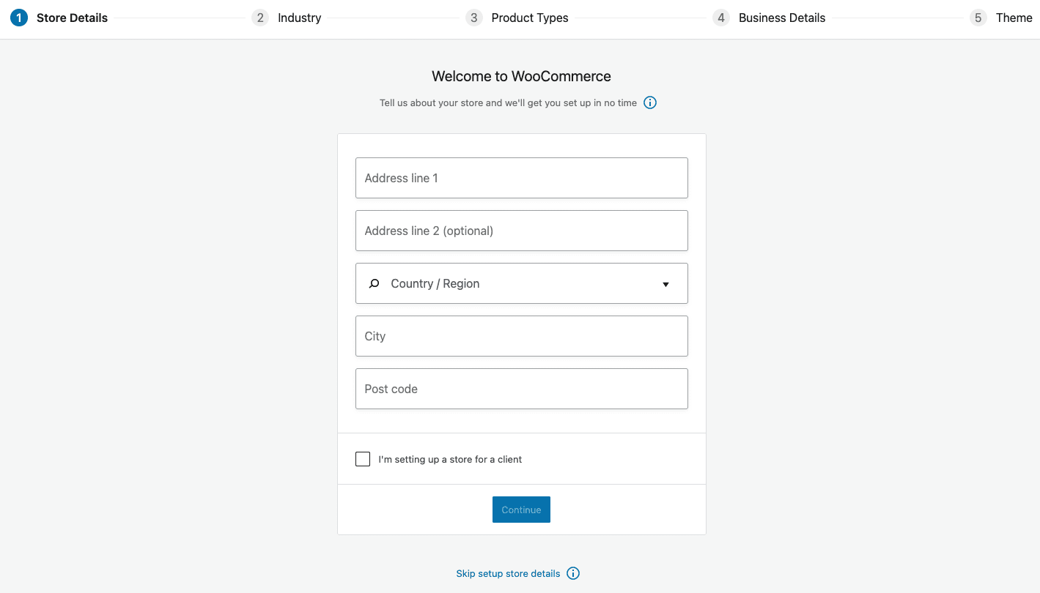Click info icon next to Skip setup link
The height and width of the screenshot is (593, 1040).
pyautogui.click(x=573, y=573)
